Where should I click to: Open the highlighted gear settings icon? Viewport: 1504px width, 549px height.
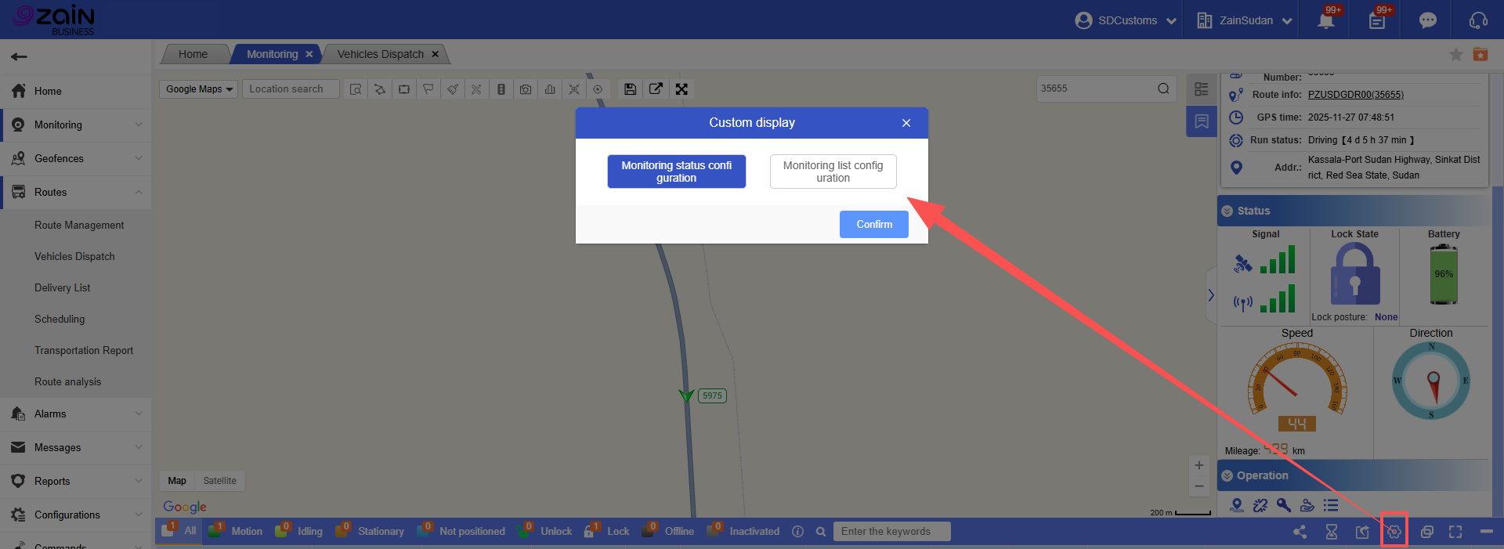(1394, 532)
